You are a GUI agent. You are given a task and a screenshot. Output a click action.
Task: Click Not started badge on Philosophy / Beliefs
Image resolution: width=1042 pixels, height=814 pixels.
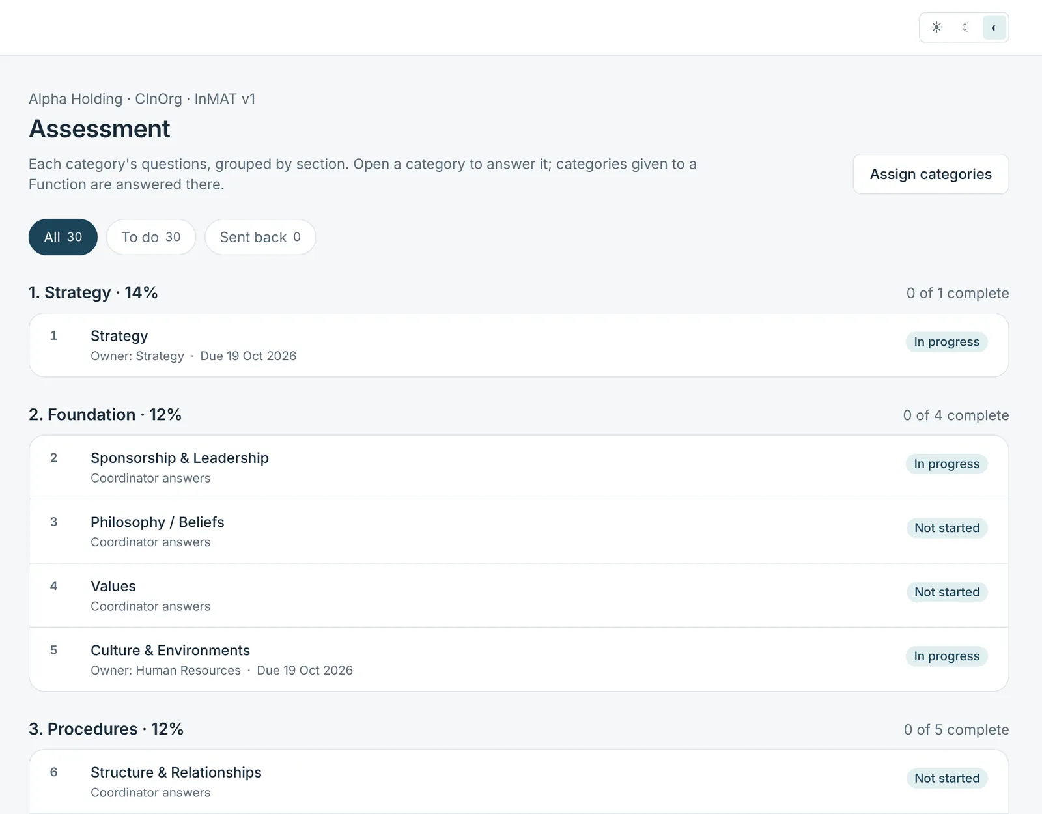[947, 528]
